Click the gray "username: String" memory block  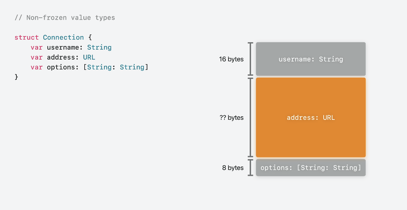(311, 59)
